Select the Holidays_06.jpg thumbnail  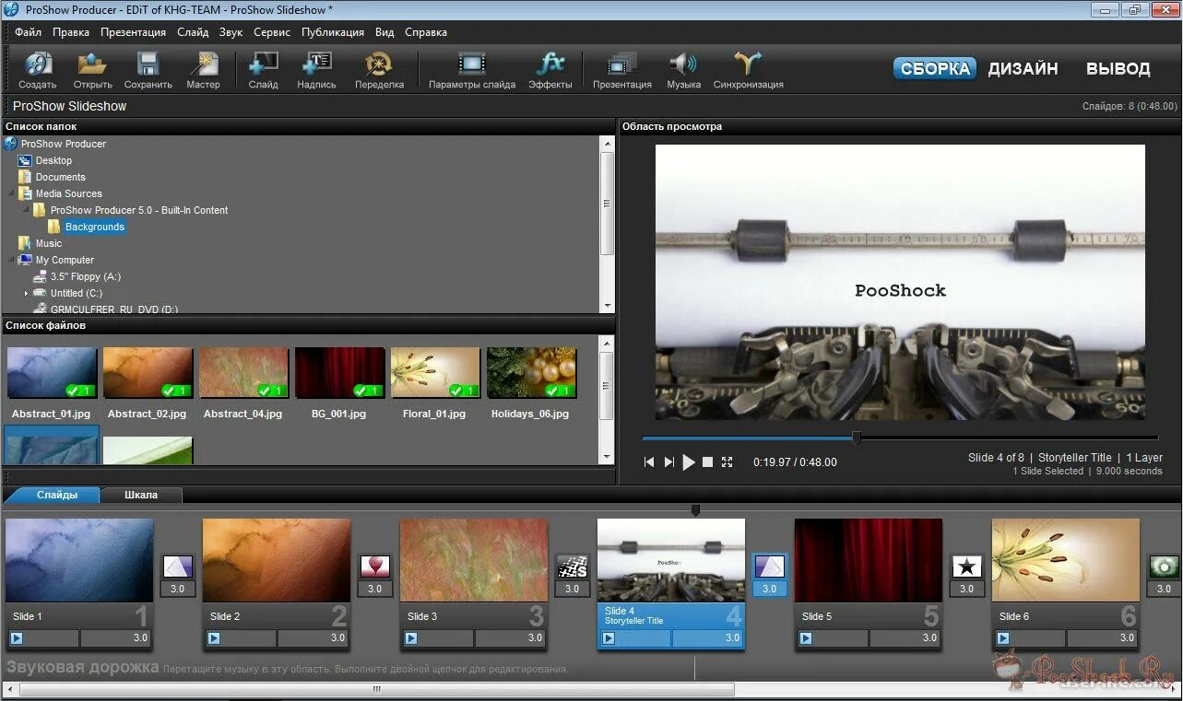(x=531, y=373)
